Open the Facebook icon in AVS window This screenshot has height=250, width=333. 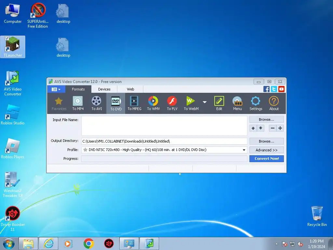[x=266, y=89]
